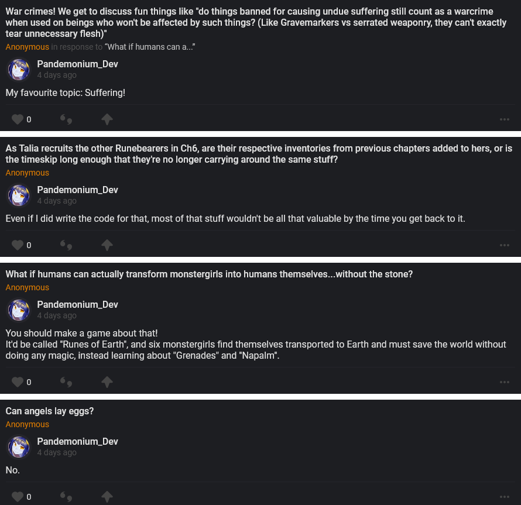Open the "What if humans can a..." response link

point(150,47)
